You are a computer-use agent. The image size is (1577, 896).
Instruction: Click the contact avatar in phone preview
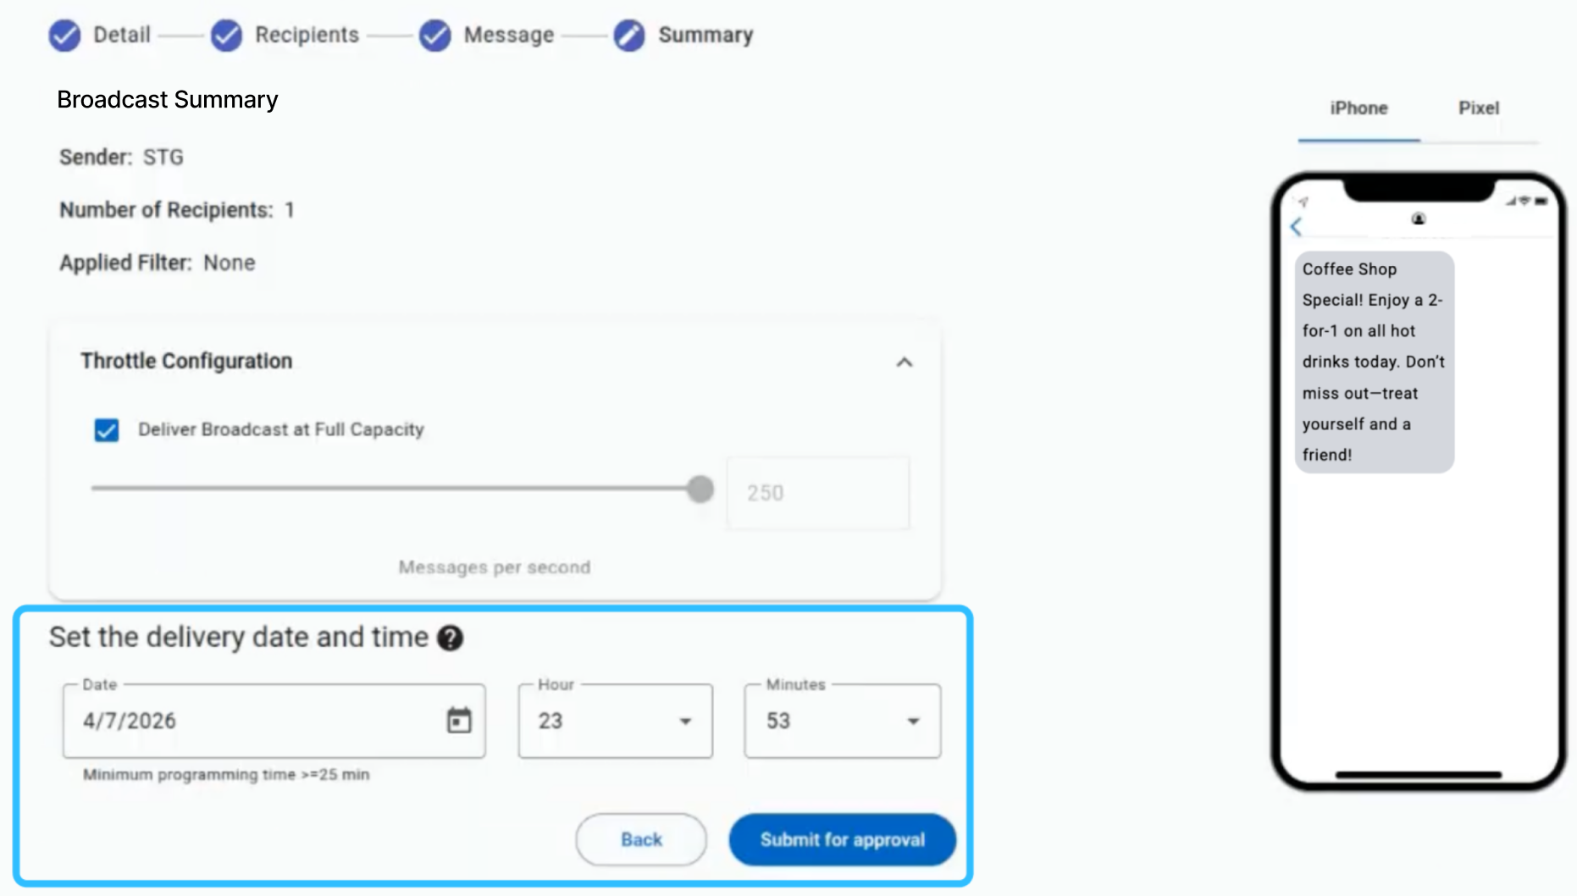(x=1419, y=219)
